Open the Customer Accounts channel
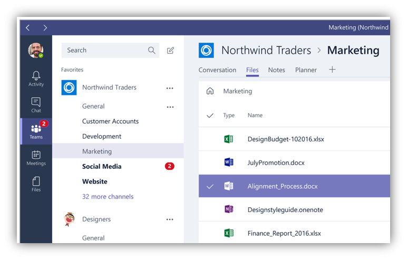 point(110,121)
